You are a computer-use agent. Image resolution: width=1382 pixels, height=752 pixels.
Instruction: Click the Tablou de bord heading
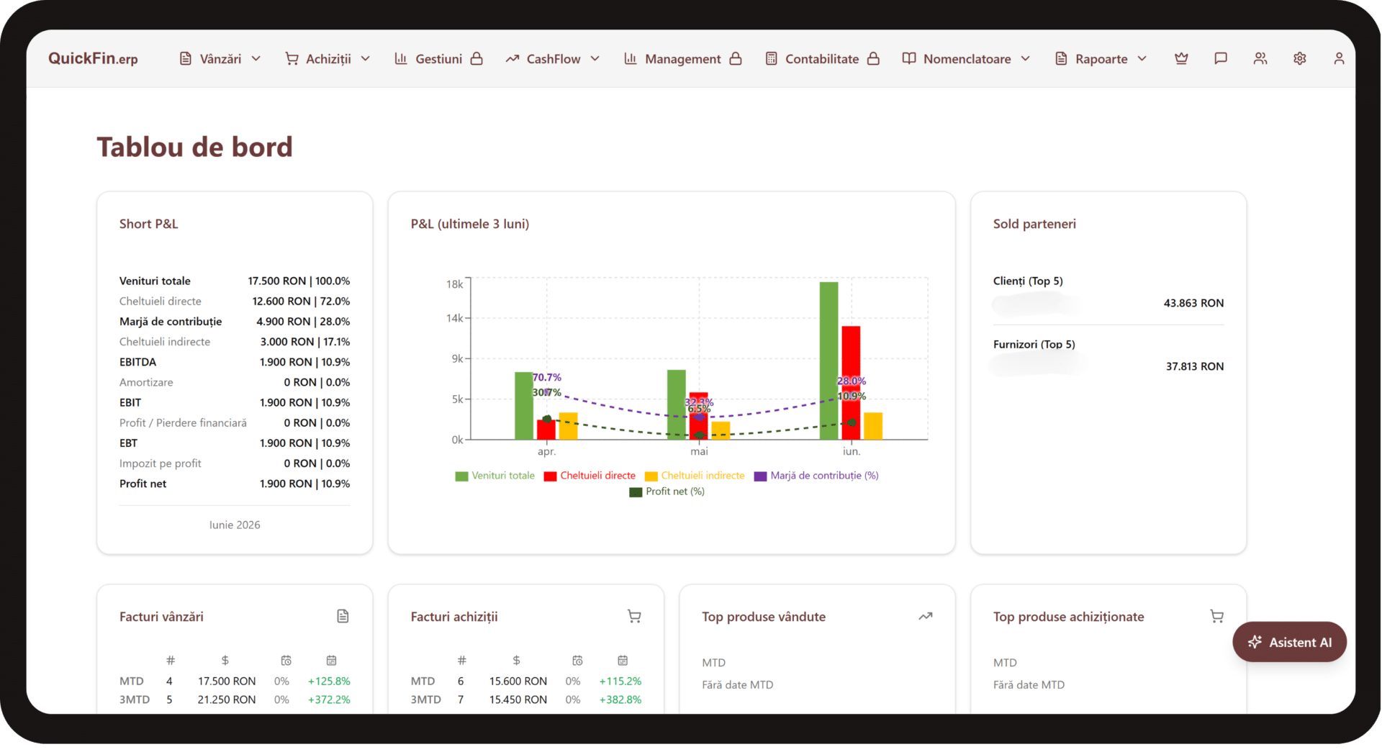tap(195, 147)
